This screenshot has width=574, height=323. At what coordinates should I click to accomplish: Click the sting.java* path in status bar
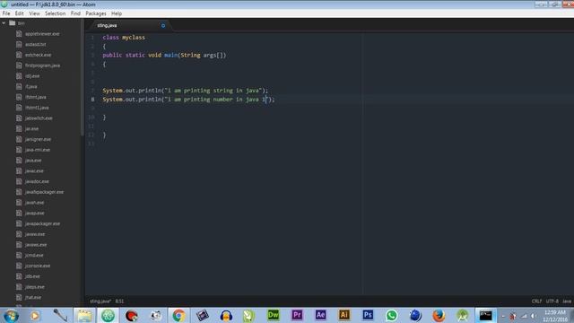[100, 301]
